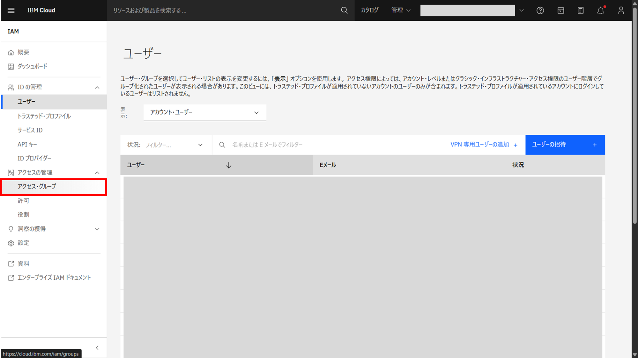The width and height of the screenshot is (638, 358).
Task: Expand the 洞察の獲得 section
Action: coord(97,229)
